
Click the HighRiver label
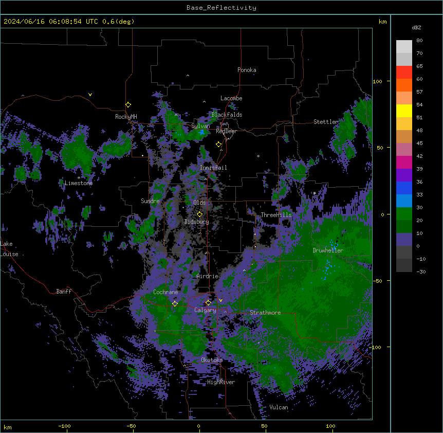pos(221,382)
